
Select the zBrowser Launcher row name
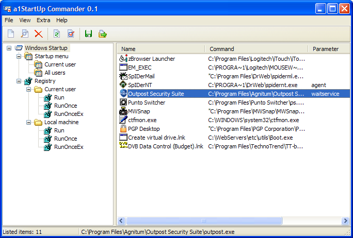tap(152, 59)
